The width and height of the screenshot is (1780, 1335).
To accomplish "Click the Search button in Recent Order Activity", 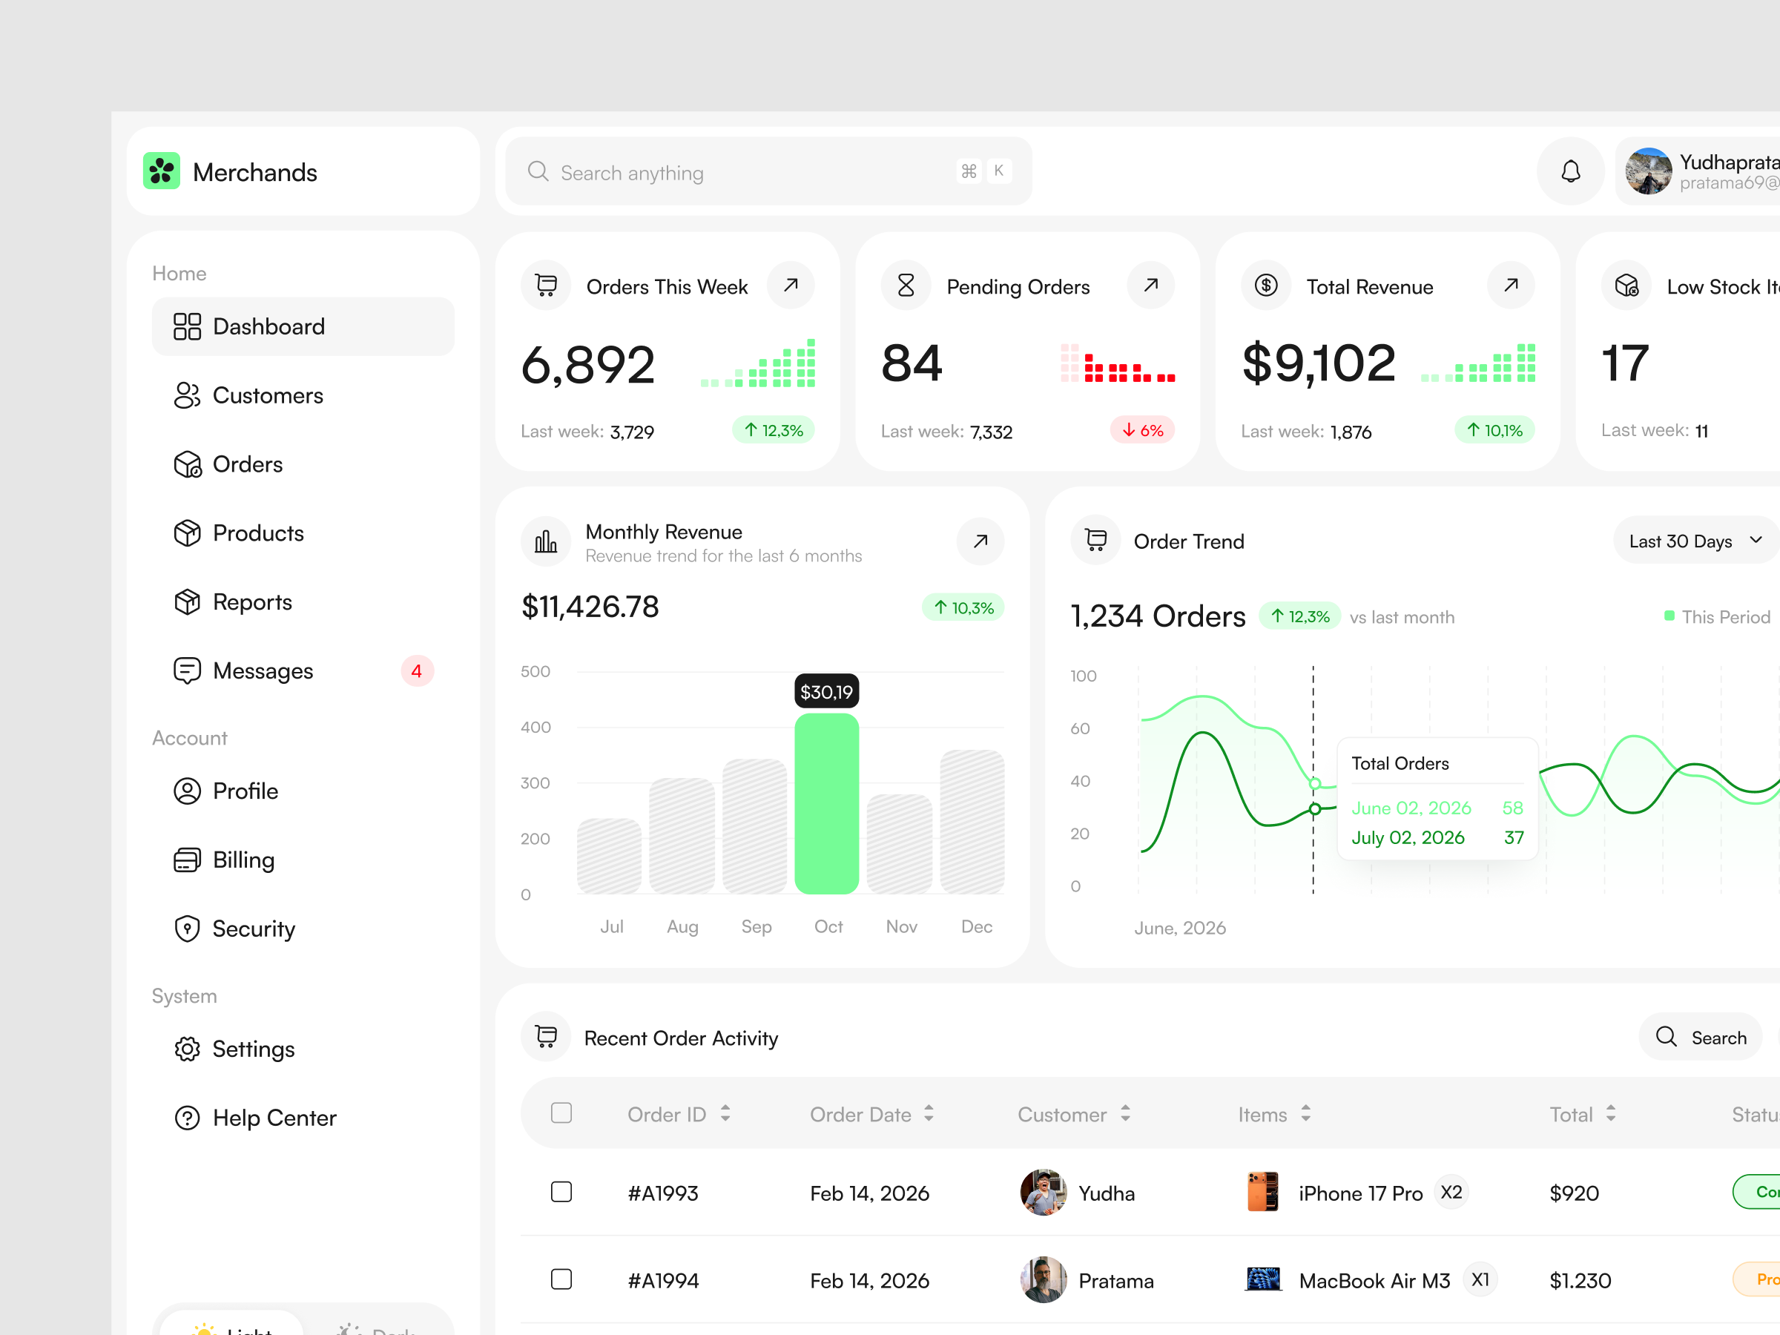I will pos(1701,1036).
